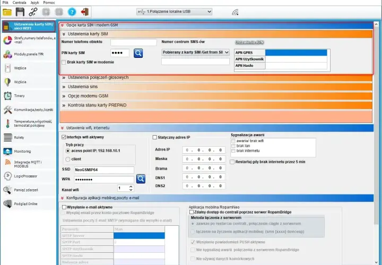This screenshot has height=265, width=382.
Task: Click the APN Użytkownik value cell
Action: [x=296, y=59]
